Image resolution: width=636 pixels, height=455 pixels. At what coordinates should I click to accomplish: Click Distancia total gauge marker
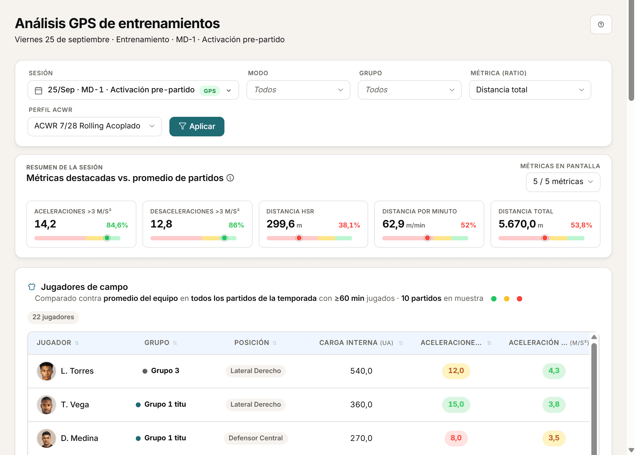coord(545,238)
